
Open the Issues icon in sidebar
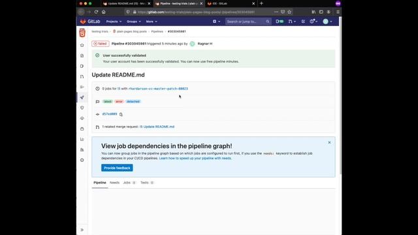(82, 66)
